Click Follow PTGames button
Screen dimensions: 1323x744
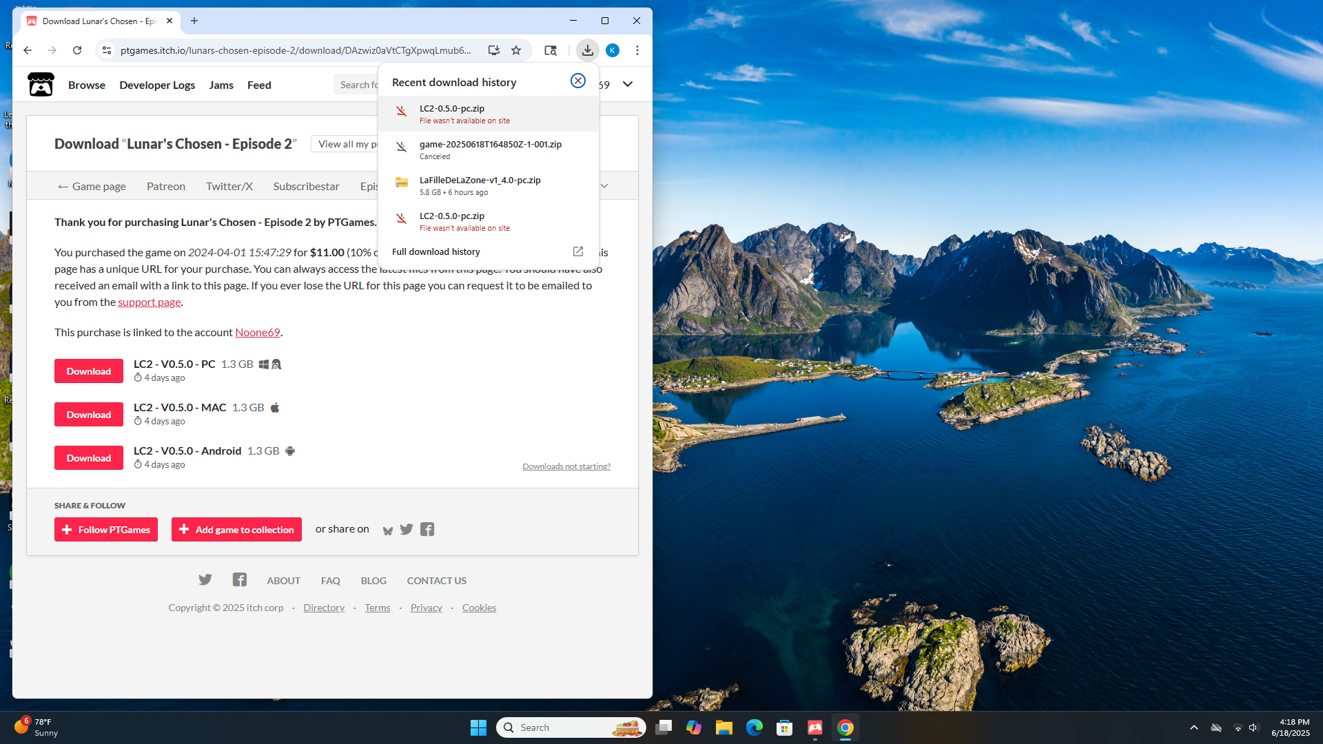click(x=106, y=529)
